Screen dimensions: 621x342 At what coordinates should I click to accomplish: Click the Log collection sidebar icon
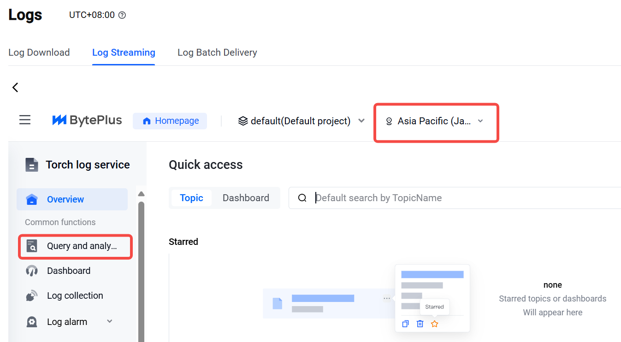tap(32, 296)
